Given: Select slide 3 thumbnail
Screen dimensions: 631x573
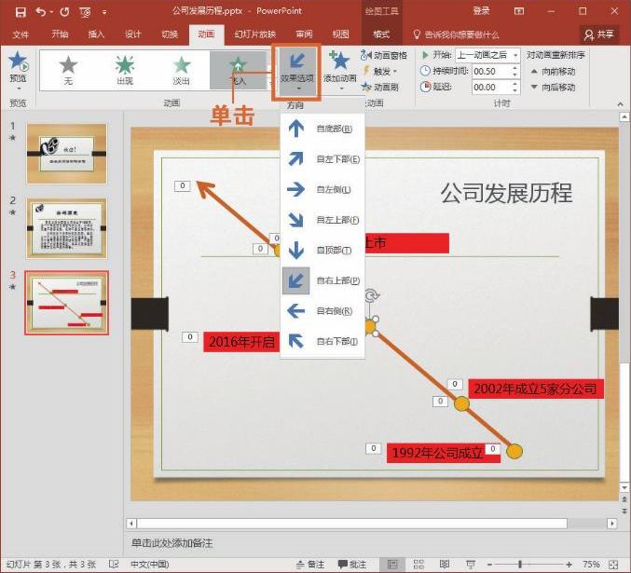Looking at the screenshot, I should coord(66,303).
